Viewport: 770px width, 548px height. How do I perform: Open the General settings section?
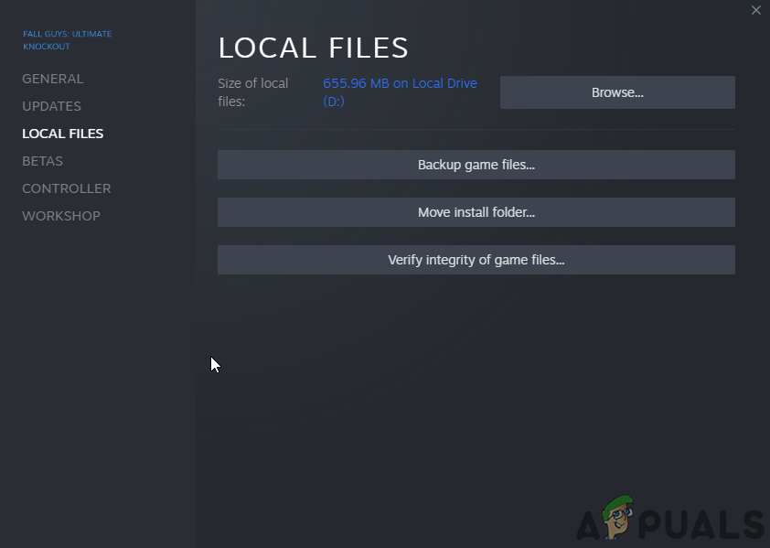(x=52, y=79)
